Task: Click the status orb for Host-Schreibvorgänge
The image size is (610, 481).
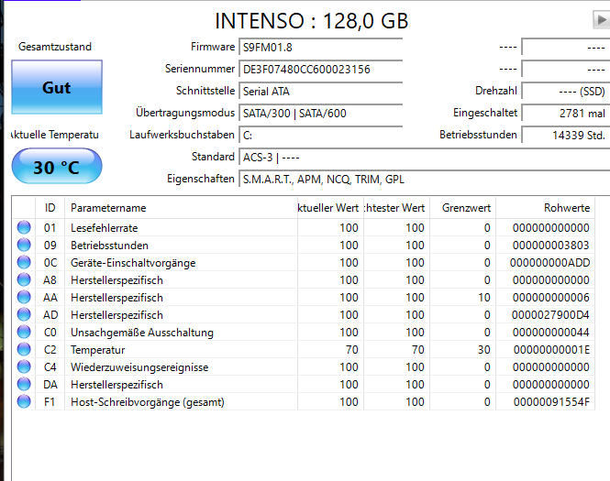Action: coord(24,401)
